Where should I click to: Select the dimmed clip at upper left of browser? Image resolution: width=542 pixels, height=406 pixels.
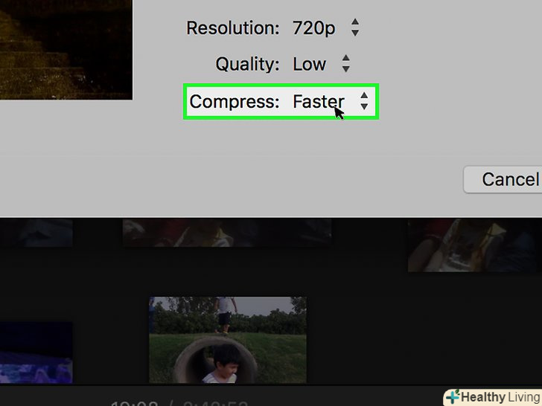[x=36, y=233]
